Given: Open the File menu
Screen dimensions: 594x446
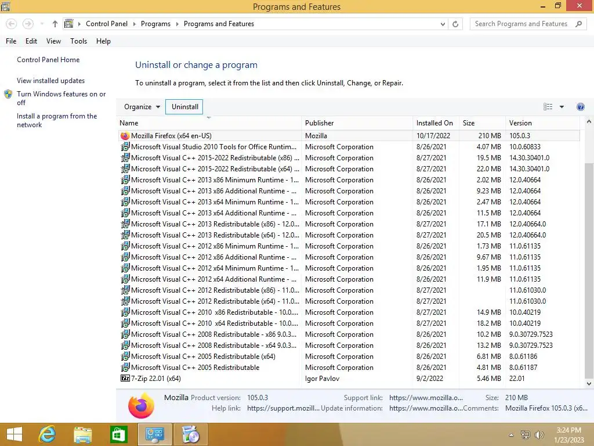Looking at the screenshot, I should click(11, 41).
